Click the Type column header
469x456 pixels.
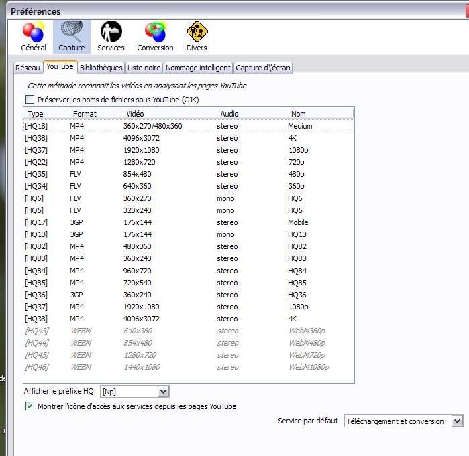(x=46, y=114)
